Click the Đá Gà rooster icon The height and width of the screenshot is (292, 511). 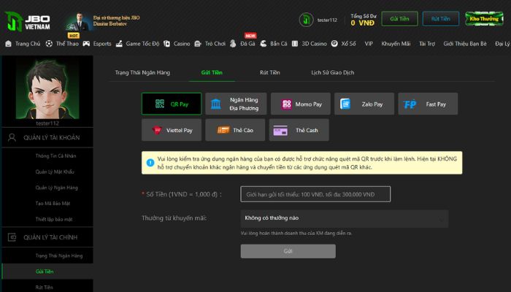(233, 44)
